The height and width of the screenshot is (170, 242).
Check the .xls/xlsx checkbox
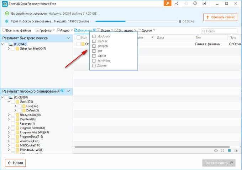pyautogui.click(x=94, y=41)
